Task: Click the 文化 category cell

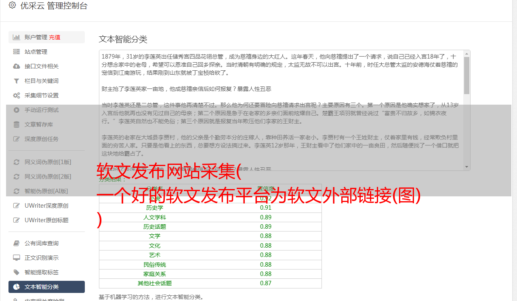Action: coord(155,246)
